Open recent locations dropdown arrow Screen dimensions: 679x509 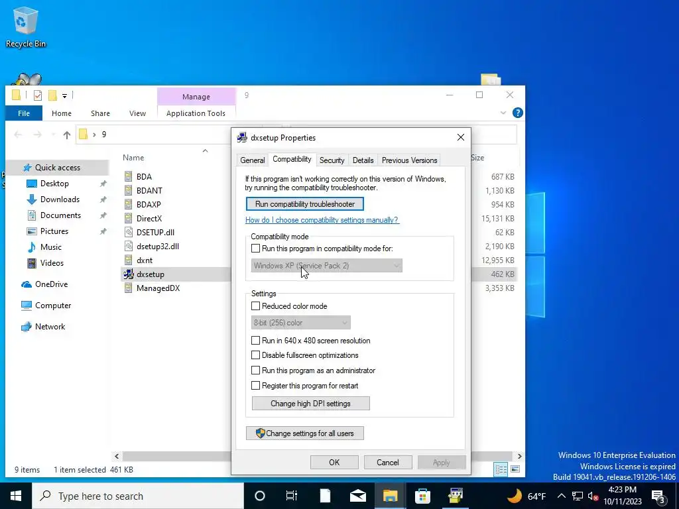tap(53, 135)
